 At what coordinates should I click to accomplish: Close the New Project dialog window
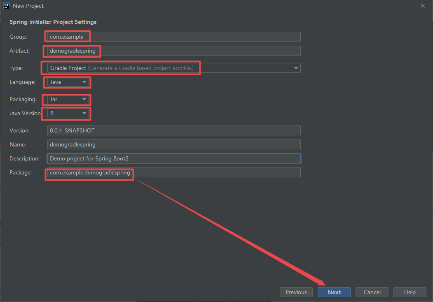423,6
